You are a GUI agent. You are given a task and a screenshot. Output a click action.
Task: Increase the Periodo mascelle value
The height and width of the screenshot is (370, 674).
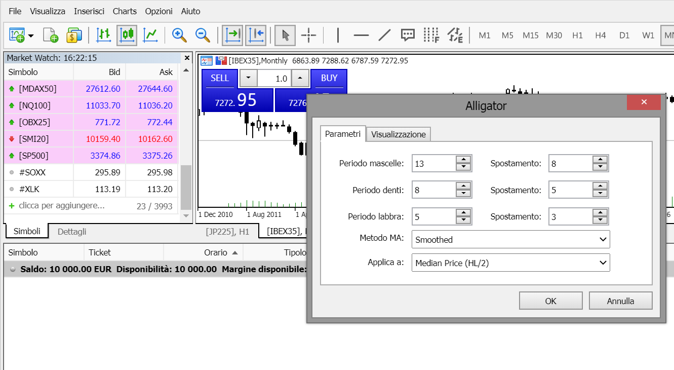[463, 160]
